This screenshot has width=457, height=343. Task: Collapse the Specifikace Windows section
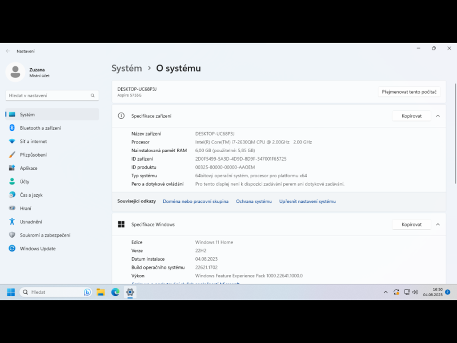pyautogui.click(x=438, y=225)
